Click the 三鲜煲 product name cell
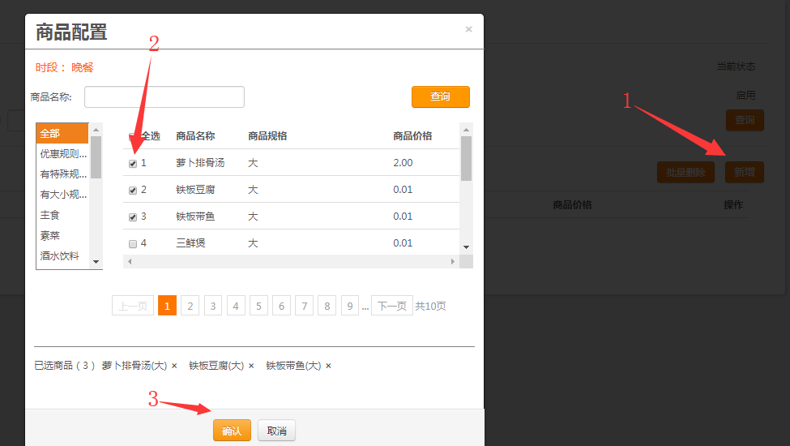This screenshot has width=790, height=446. (190, 243)
